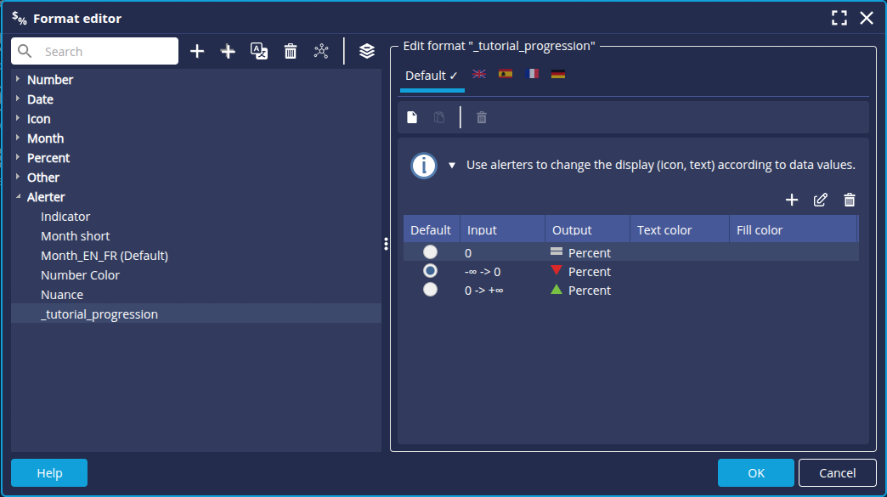Select default radio for the 0 rule
The width and height of the screenshot is (887, 497).
[x=430, y=252]
